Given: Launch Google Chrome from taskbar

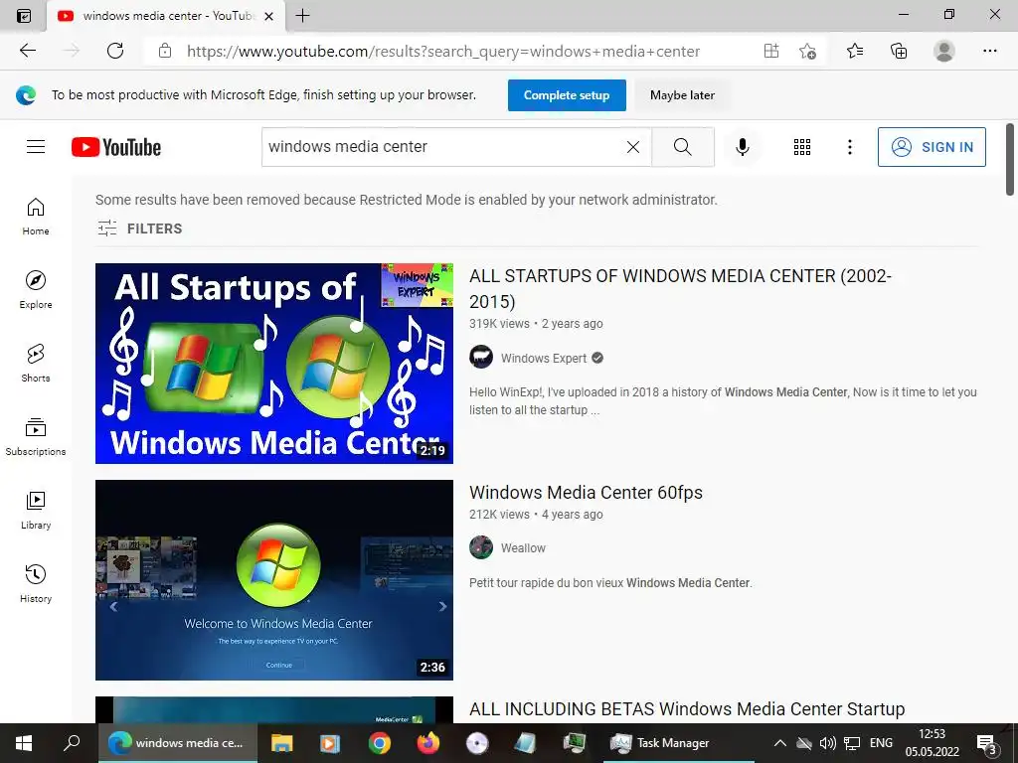Looking at the screenshot, I should 379,743.
